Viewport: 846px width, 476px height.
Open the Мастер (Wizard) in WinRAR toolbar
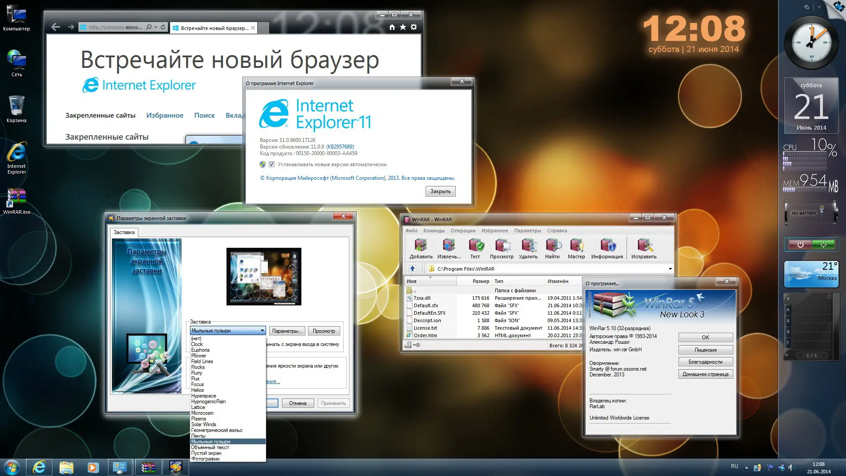point(576,247)
